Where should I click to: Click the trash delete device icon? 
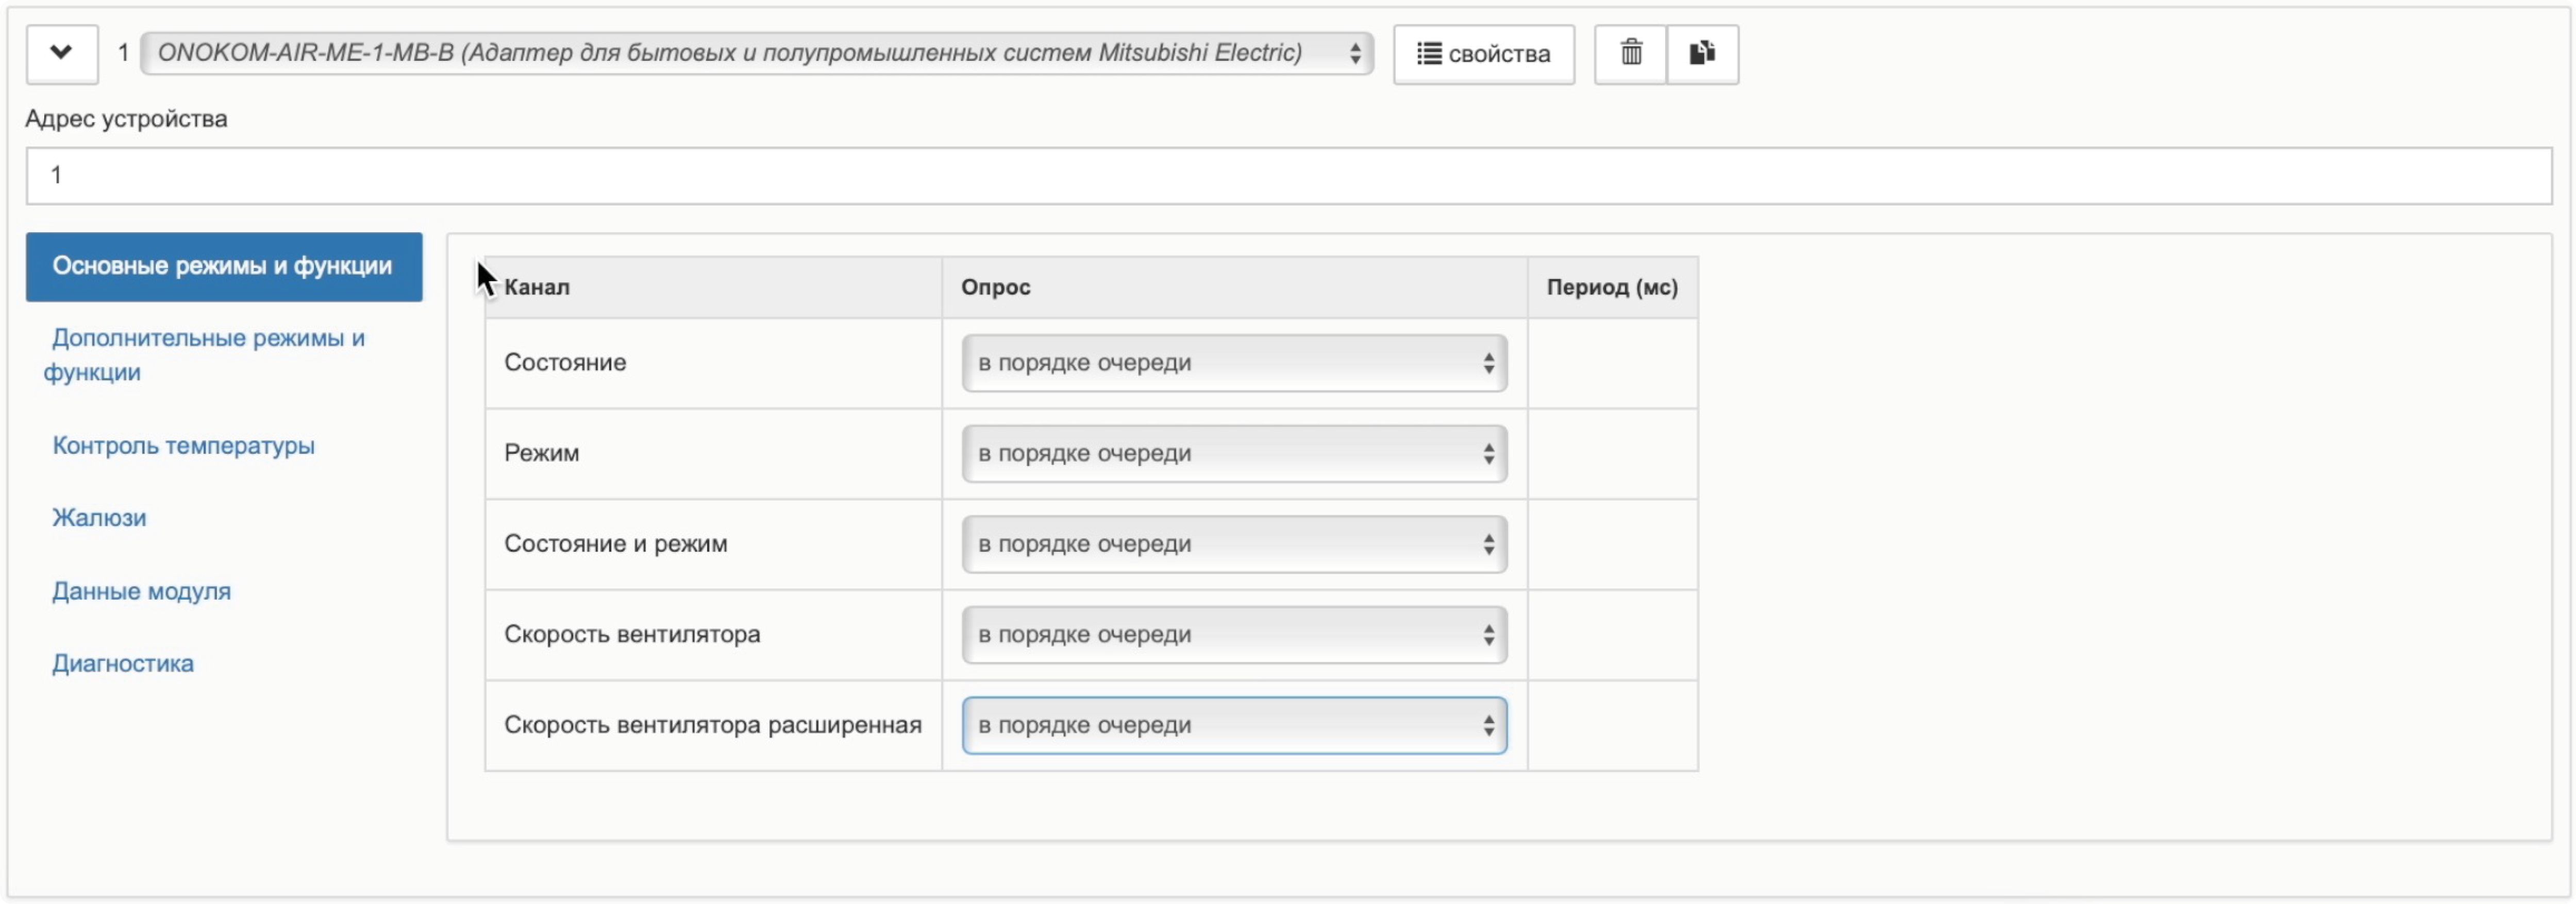click(1630, 54)
